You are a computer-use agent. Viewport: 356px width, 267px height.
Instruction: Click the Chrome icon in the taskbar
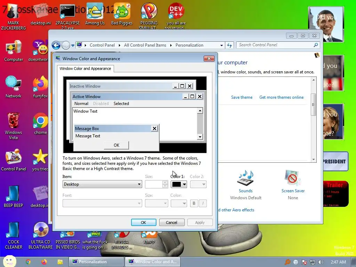[x=28, y=262]
